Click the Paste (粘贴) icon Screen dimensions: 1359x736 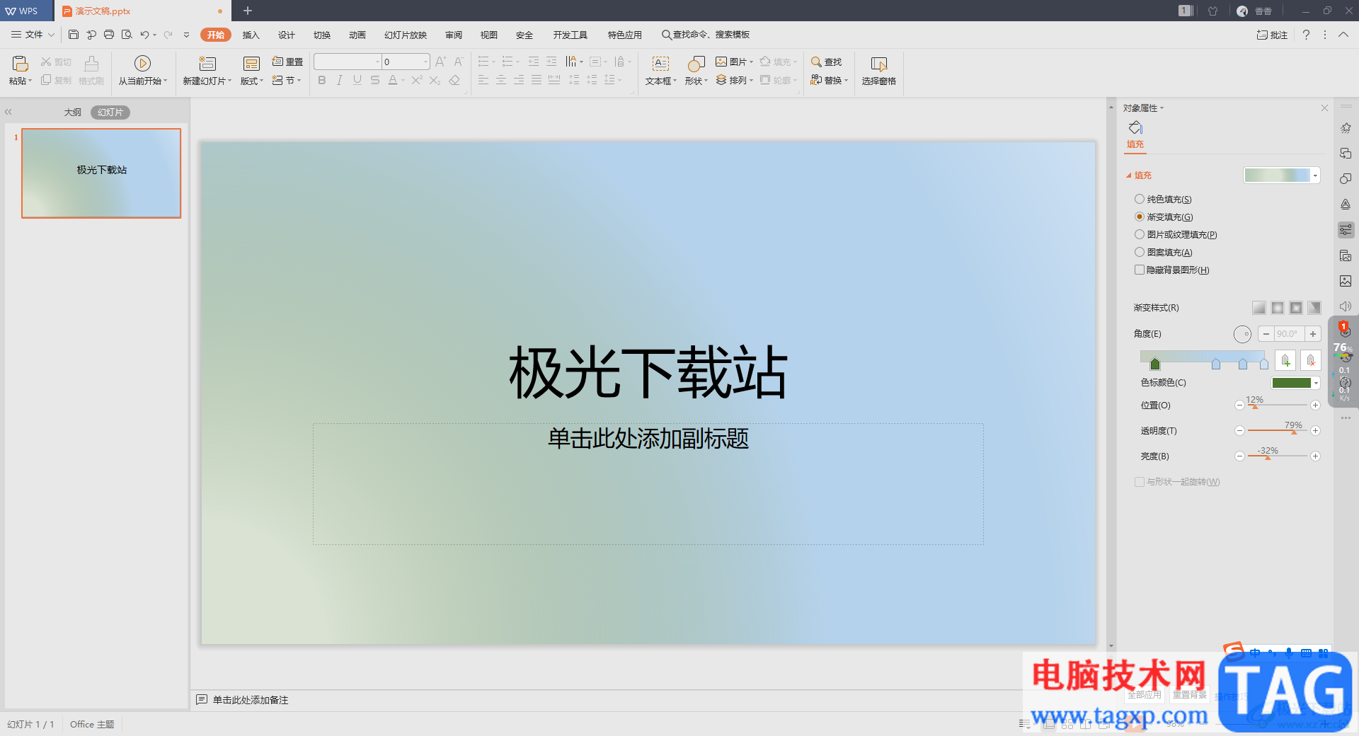click(20, 64)
